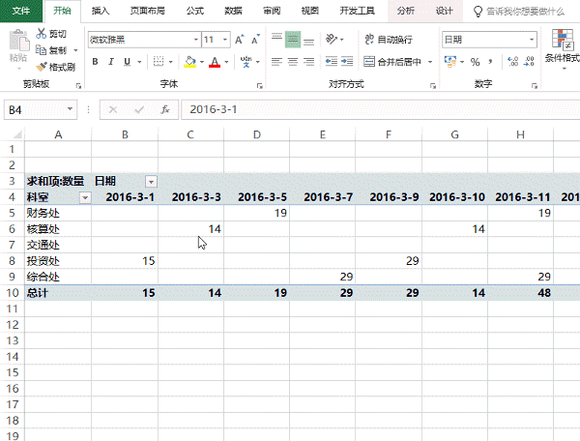Screen dimensions: 580x441
Task: Switch to Design (设计) tab
Action: pos(444,11)
